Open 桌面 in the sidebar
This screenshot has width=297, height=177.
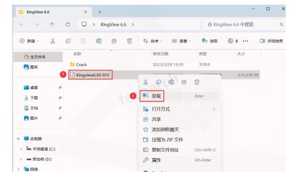coord(31,88)
